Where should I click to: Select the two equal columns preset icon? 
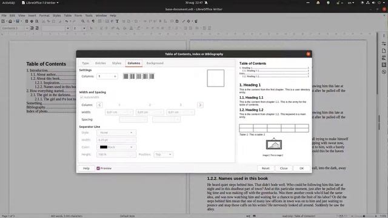pyautogui.click(x=132, y=76)
